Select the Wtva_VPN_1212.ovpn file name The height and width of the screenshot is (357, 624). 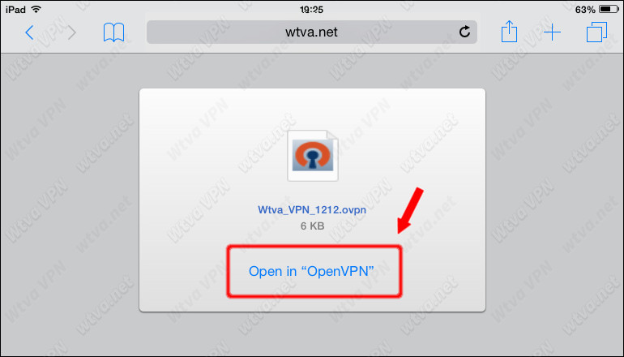(x=312, y=209)
